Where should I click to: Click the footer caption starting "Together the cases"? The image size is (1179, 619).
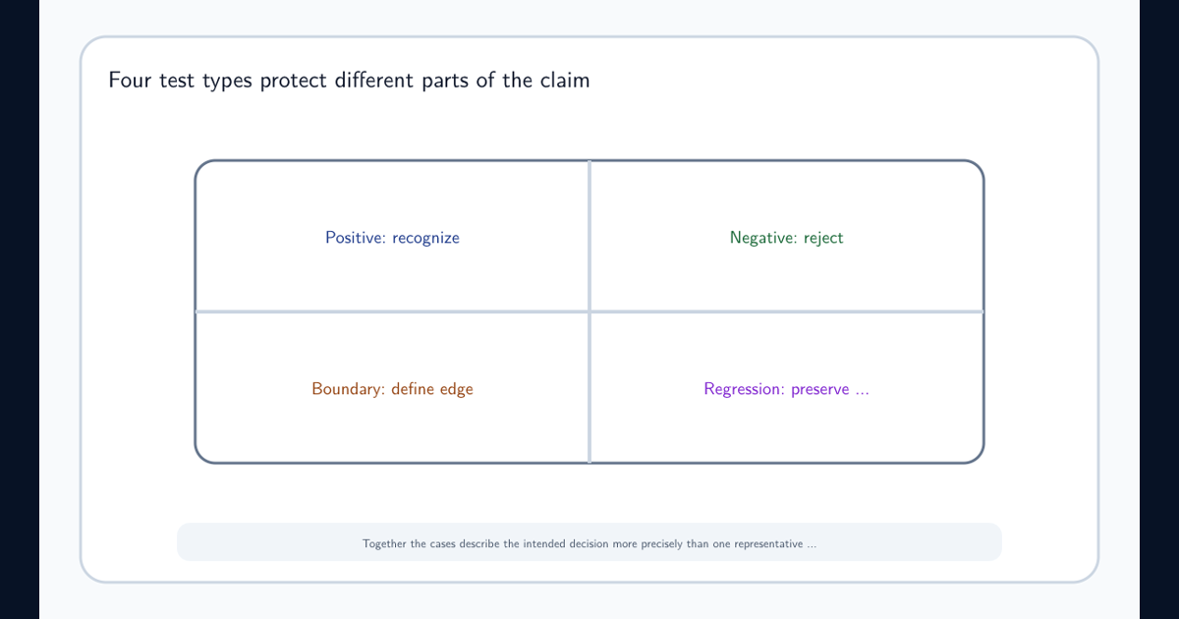point(589,543)
